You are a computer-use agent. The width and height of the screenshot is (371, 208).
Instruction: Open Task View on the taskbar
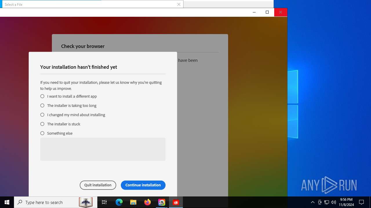tap(104, 202)
